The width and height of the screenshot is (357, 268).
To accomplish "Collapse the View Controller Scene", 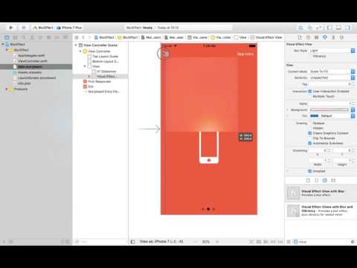I will [76, 45].
